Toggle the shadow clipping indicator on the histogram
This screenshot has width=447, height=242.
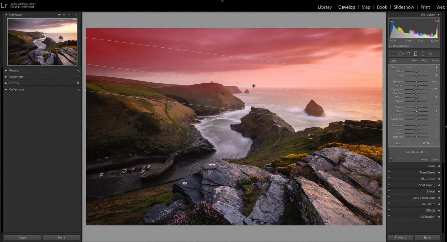(391, 20)
